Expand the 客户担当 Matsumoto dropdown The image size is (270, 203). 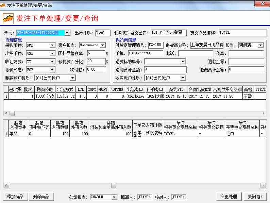pos(103,45)
